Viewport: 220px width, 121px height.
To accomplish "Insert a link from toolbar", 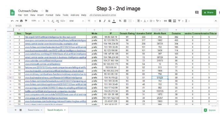I will pos(165,21).
